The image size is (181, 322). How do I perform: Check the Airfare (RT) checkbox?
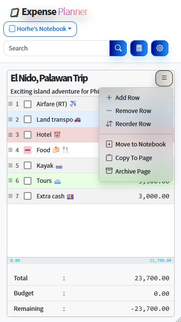point(28,104)
